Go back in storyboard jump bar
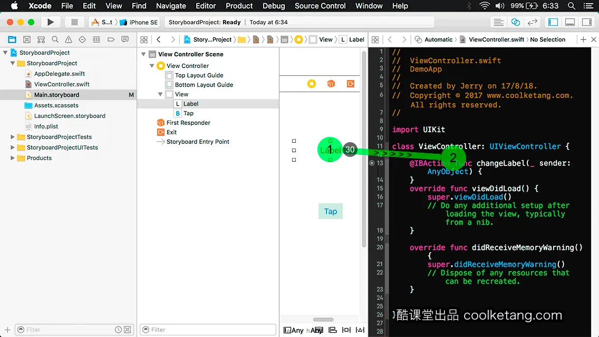The image size is (599, 337). tap(159, 39)
